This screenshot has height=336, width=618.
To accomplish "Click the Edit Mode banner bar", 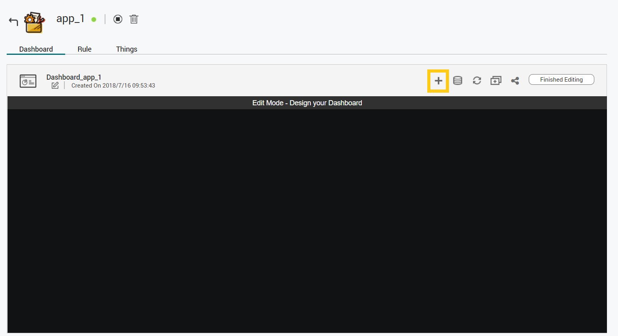I will pos(307,103).
